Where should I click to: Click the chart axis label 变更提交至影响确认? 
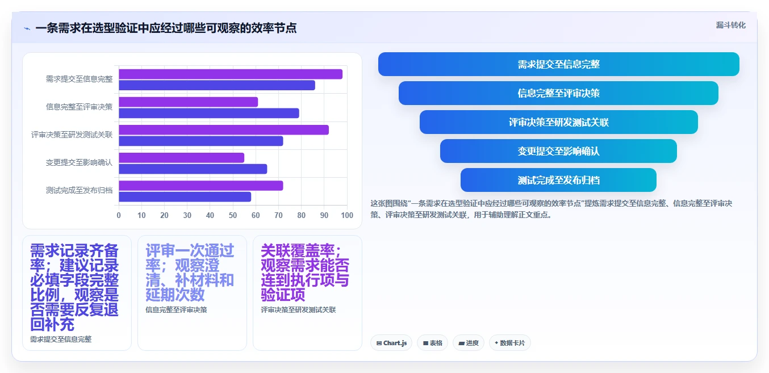(80, 163)
